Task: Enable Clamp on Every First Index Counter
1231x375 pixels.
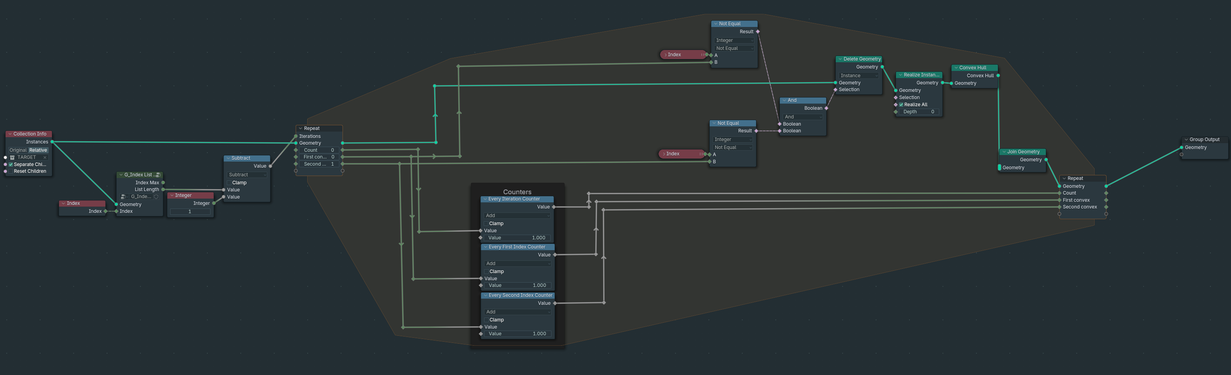Action: pyautogui.click(x=486, y=271)
